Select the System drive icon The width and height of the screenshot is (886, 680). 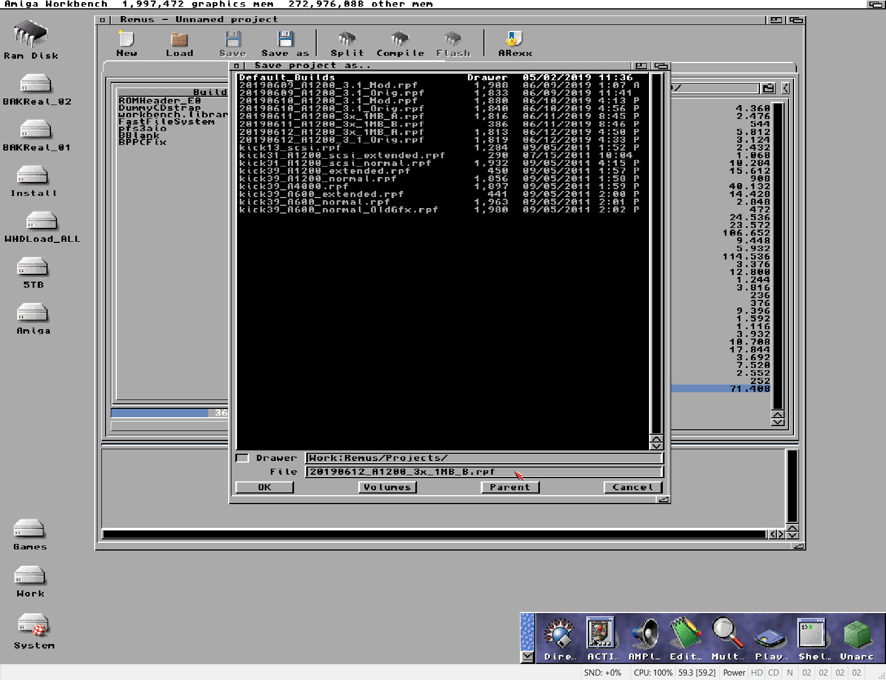(34, 631)
